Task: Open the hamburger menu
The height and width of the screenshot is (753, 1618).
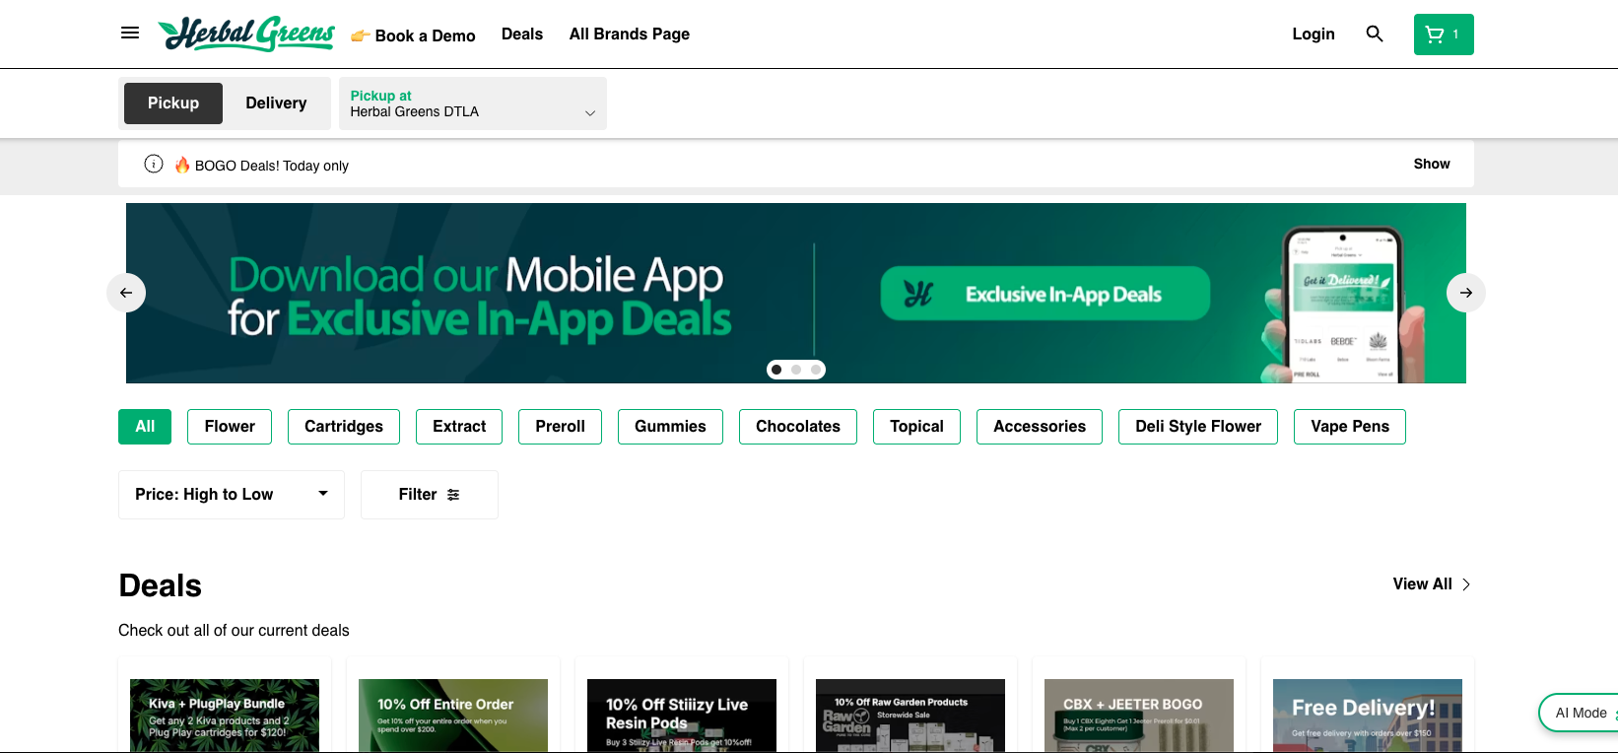Action: point(130,34)
